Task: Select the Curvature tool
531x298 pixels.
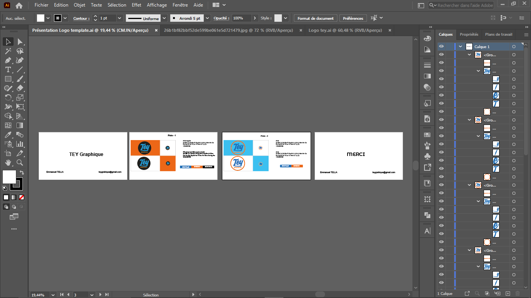Action: [20, 60]
